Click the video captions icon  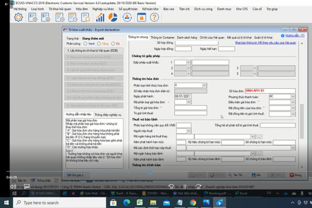(x=27, y=187)
